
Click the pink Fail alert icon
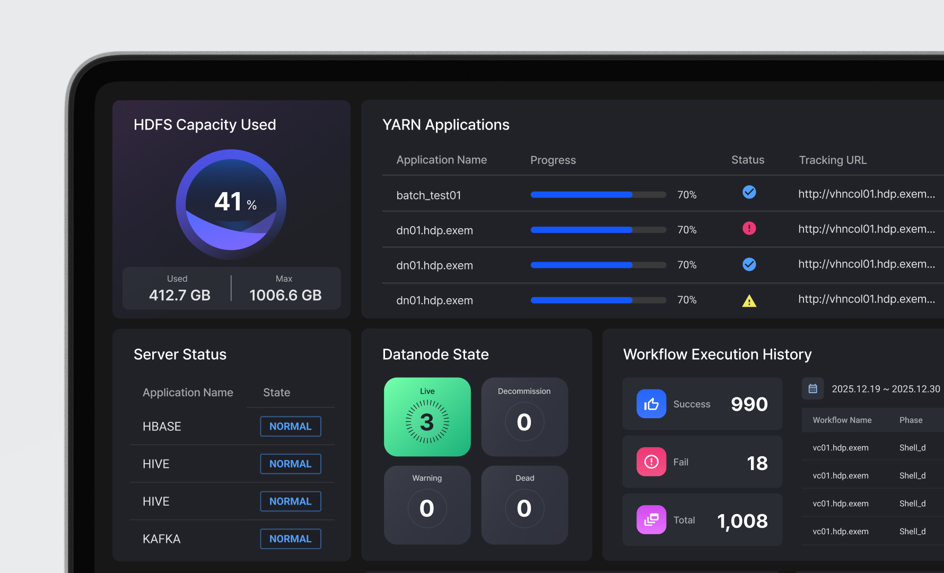pos(651,462)
